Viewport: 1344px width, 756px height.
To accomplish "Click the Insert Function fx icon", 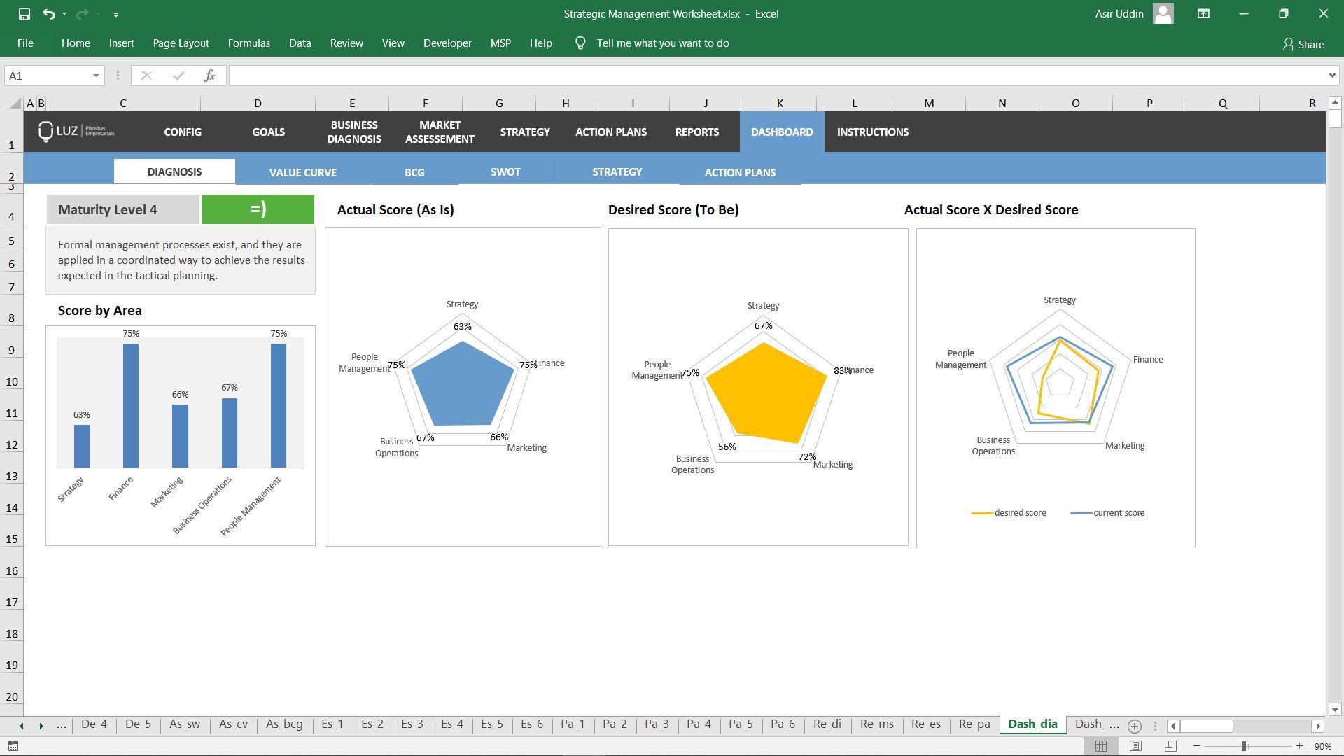I will click(209, 76).
